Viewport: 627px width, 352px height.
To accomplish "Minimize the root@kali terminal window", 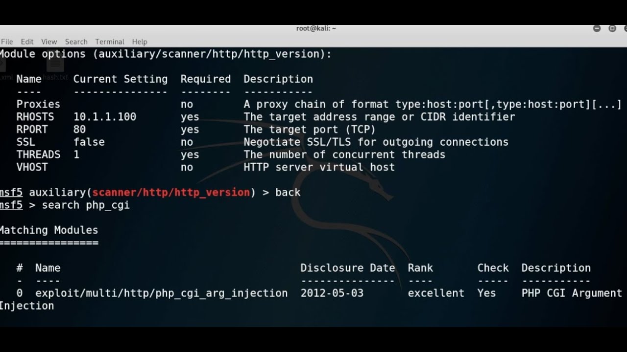I will click(597, 28).
